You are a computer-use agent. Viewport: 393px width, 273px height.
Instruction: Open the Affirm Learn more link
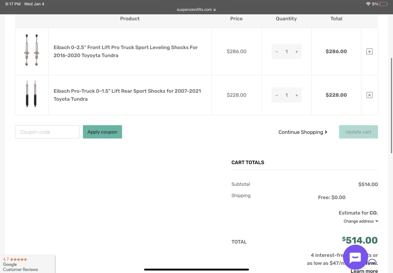tap(364, 271)
